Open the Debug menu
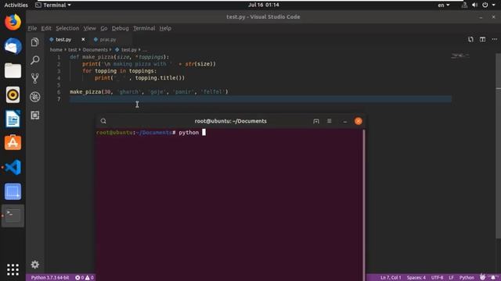 pos(120,28)
